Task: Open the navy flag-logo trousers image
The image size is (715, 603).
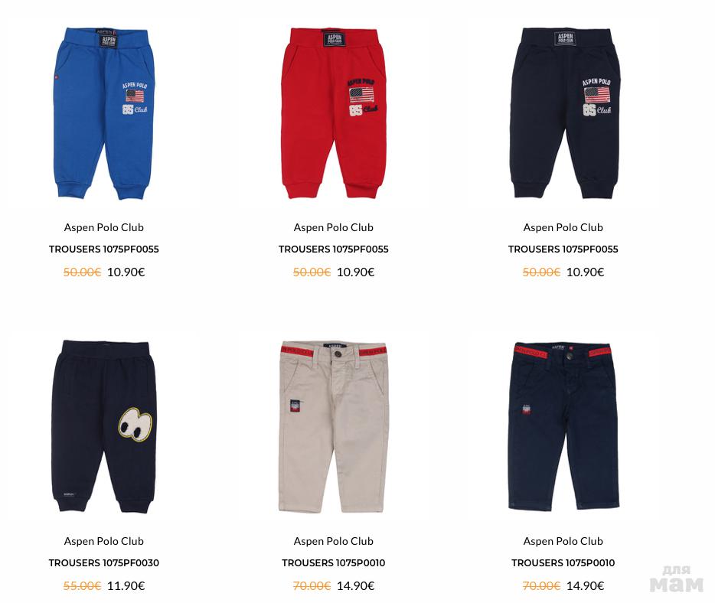Action: [x=566, y=113]
